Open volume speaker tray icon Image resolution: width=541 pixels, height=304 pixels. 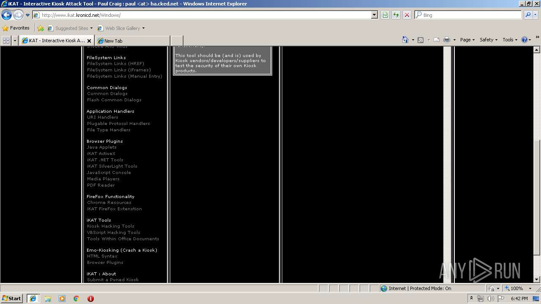490,299
